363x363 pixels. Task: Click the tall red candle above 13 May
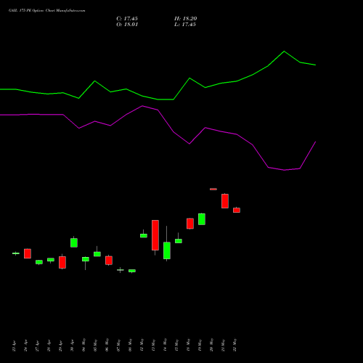pyautogui.click(x=155, y=235)
